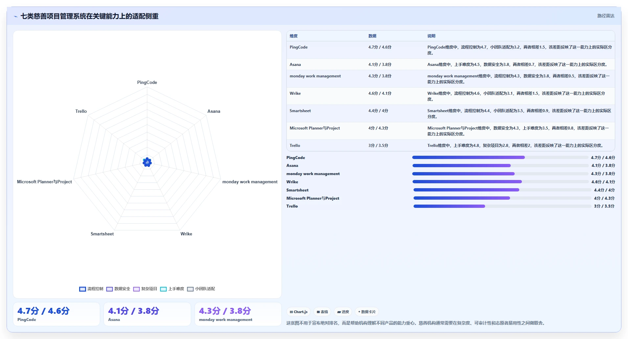Click the Wrike progress bar
This screenshot has height=339, width=628.
pos(500,182)
